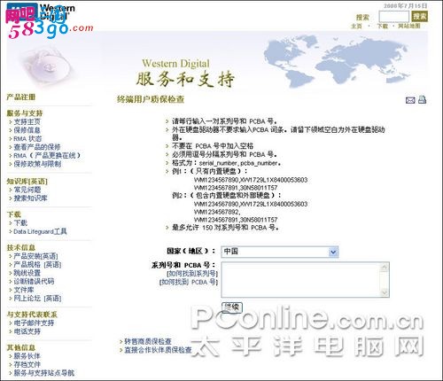The height and width of the screenshot is (381, 443).
Task: Open the 如何找到系列号 help link
Action: pyautogui.click(x=192, y=274)
